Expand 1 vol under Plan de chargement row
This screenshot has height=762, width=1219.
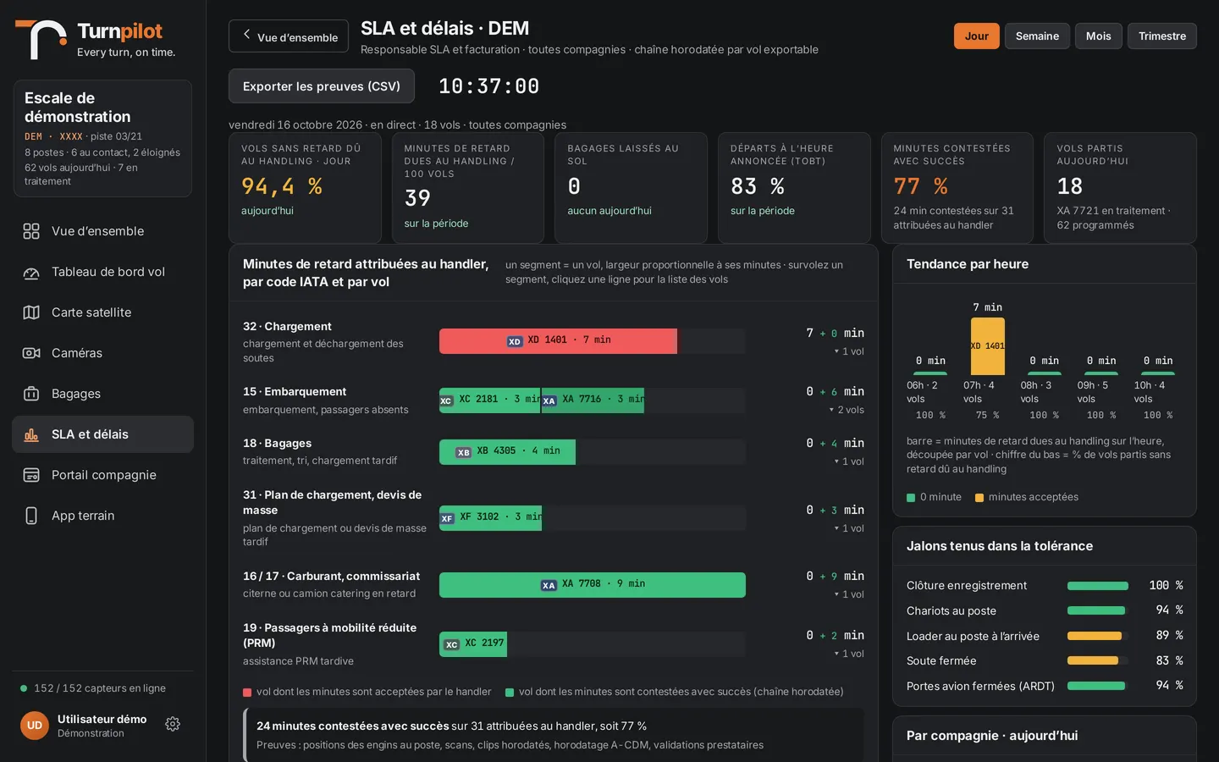[x=849, y=528]
